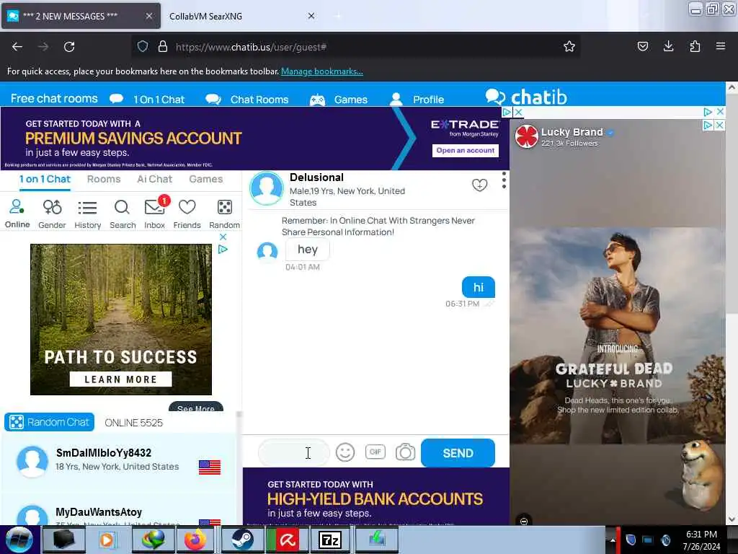Open the Windows Start menu
This screenshot has width=738, height=554.
tap(19, 540)
